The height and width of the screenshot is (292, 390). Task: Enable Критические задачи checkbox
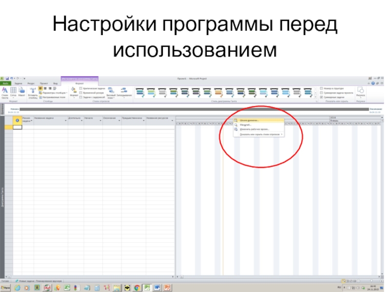click(x=81, y=89)
